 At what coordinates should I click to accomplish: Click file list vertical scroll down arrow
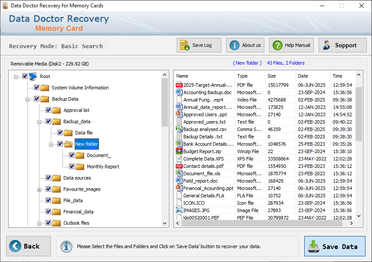(359, 216)
